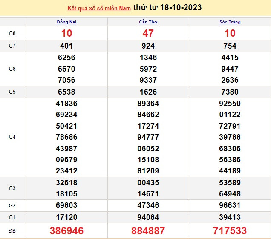This screenshot has height=239, width=271.
Task: Click Cần Thơ G4 number 81209
Action: pyautogui.click(x=148, y=171)
